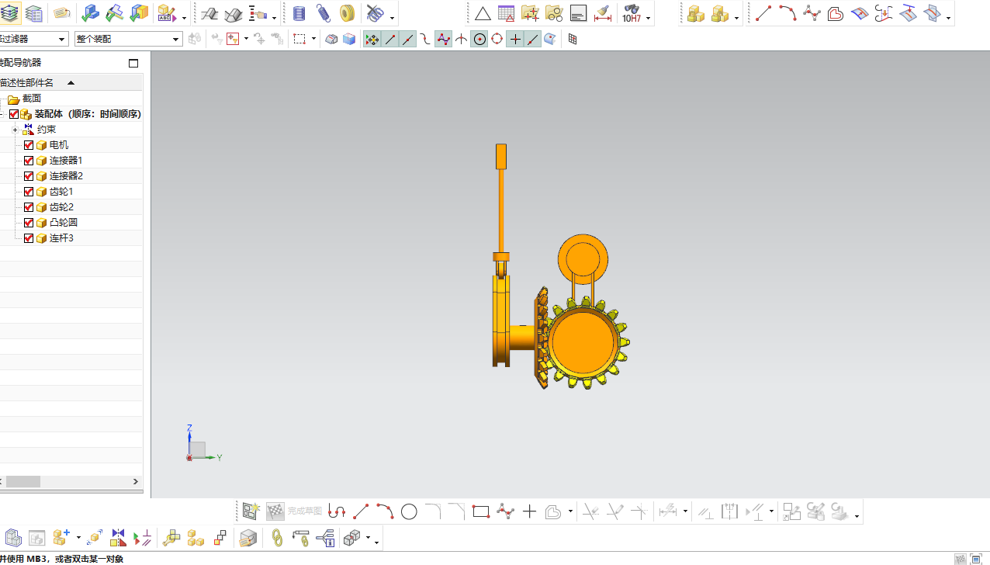Click the navigator horizontal scrollbar right arrow
The image size is (990, 565).
coord(136,481)
